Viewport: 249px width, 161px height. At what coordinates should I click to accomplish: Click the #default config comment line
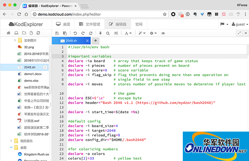coord(84,121)
